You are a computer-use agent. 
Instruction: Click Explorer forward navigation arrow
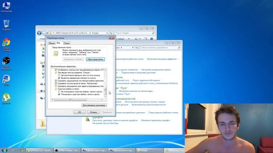tap(44, 33)
